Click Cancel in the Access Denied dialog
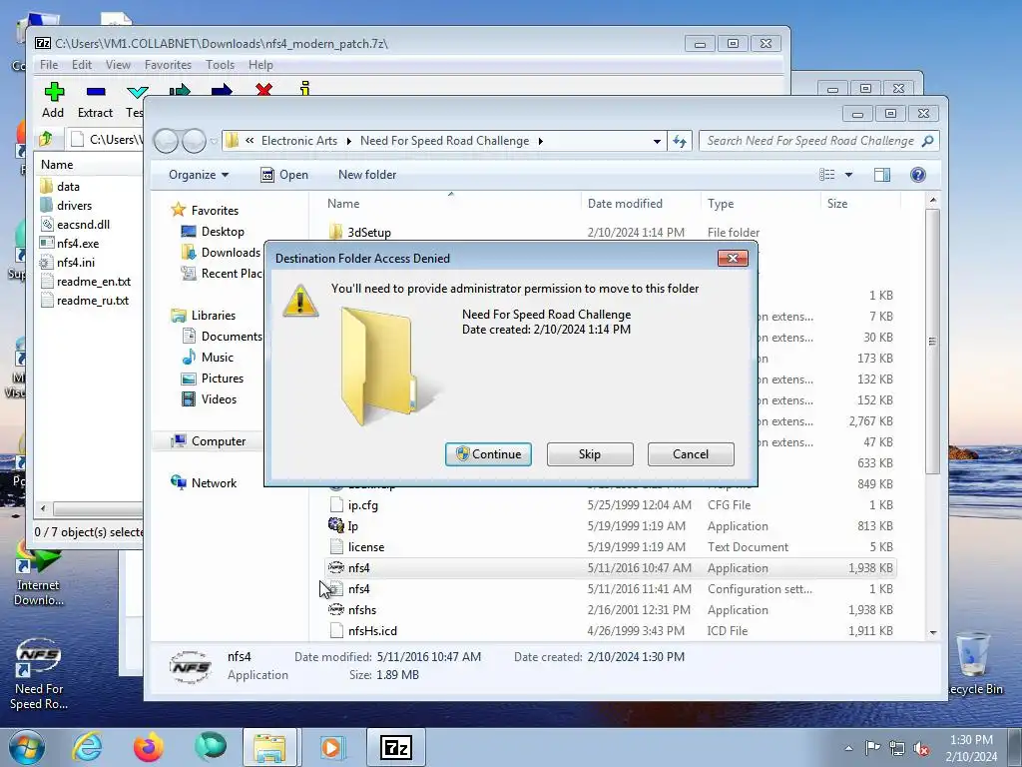 [x=691, y=454]
